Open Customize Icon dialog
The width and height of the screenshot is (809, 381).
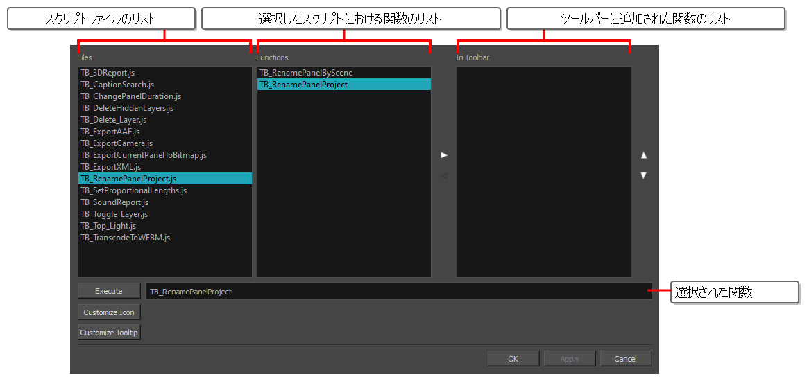point(109,312)
